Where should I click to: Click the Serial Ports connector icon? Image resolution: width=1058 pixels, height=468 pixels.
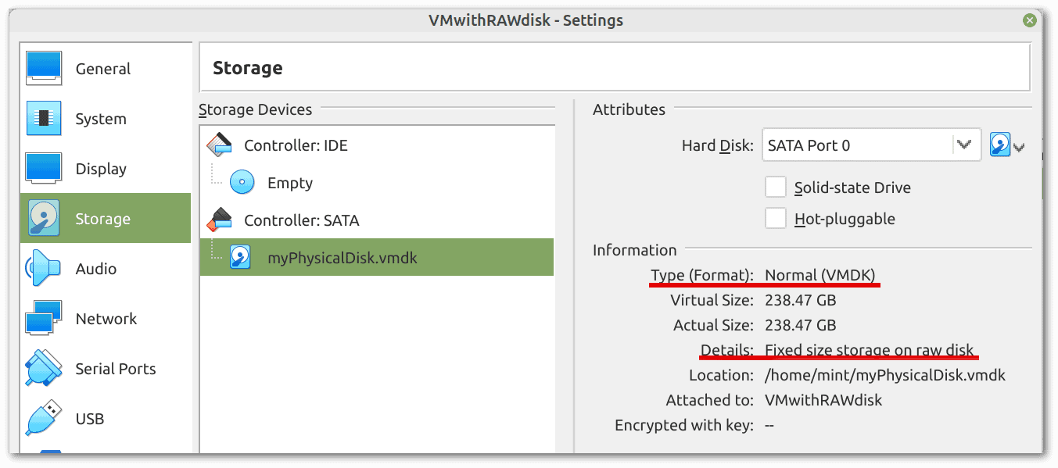tap(44, 369)
